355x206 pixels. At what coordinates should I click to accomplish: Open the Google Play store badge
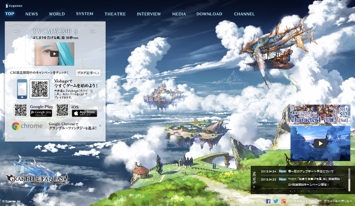(41, 113)
